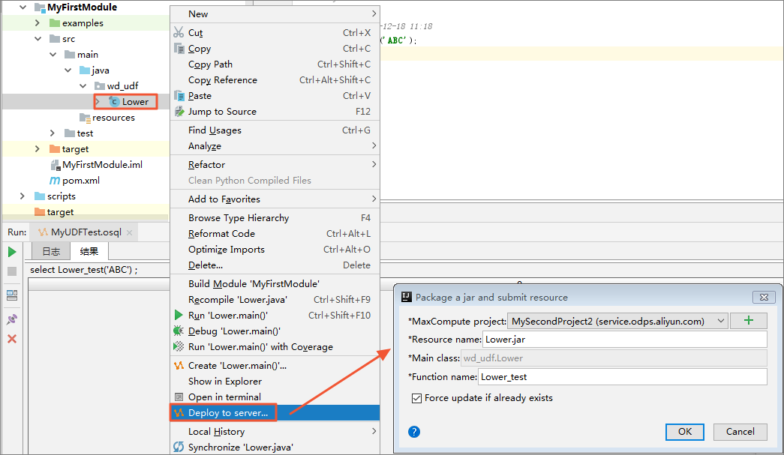This screenshot has height=455, width=784.
Task: Click the Run with Coverage icon
Action: point(179,346)
